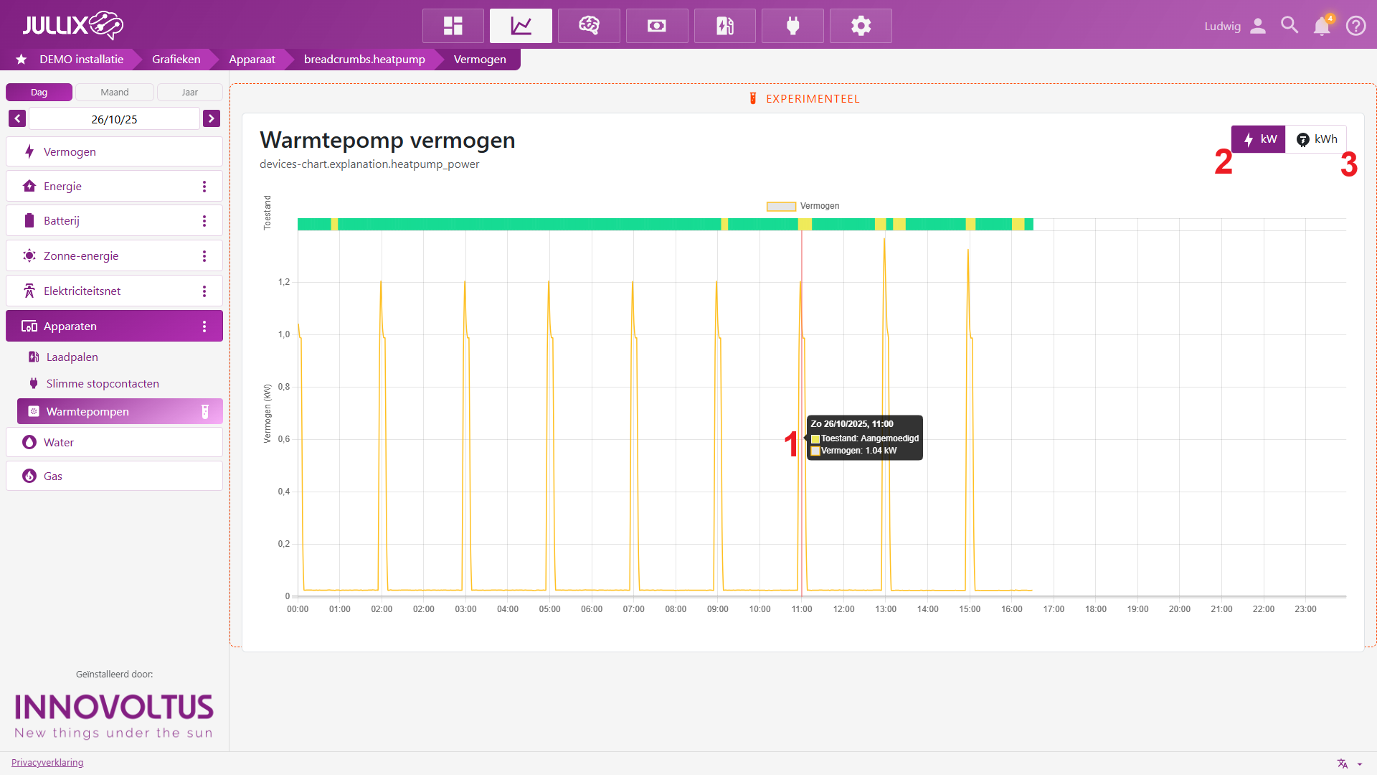
Task: Open the settings gear icon
Action: point(861,26)
